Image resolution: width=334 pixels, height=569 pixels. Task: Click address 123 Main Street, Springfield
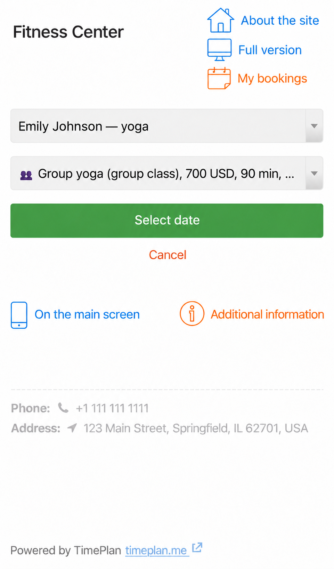pyautogui.click(x=196, y=428)
